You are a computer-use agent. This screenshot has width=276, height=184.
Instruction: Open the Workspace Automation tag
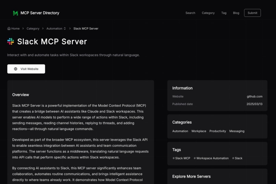tap(211, 158)
